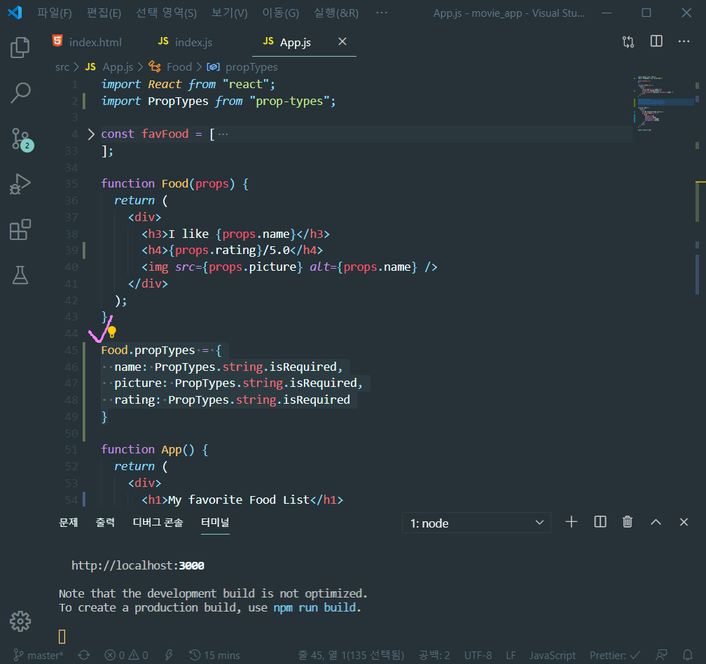Change encoding via UTF-8 status item
This screenshot has height=664, width=706.
[x=478, y=655]
